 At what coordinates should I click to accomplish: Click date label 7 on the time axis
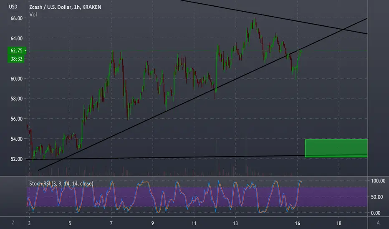111,223
